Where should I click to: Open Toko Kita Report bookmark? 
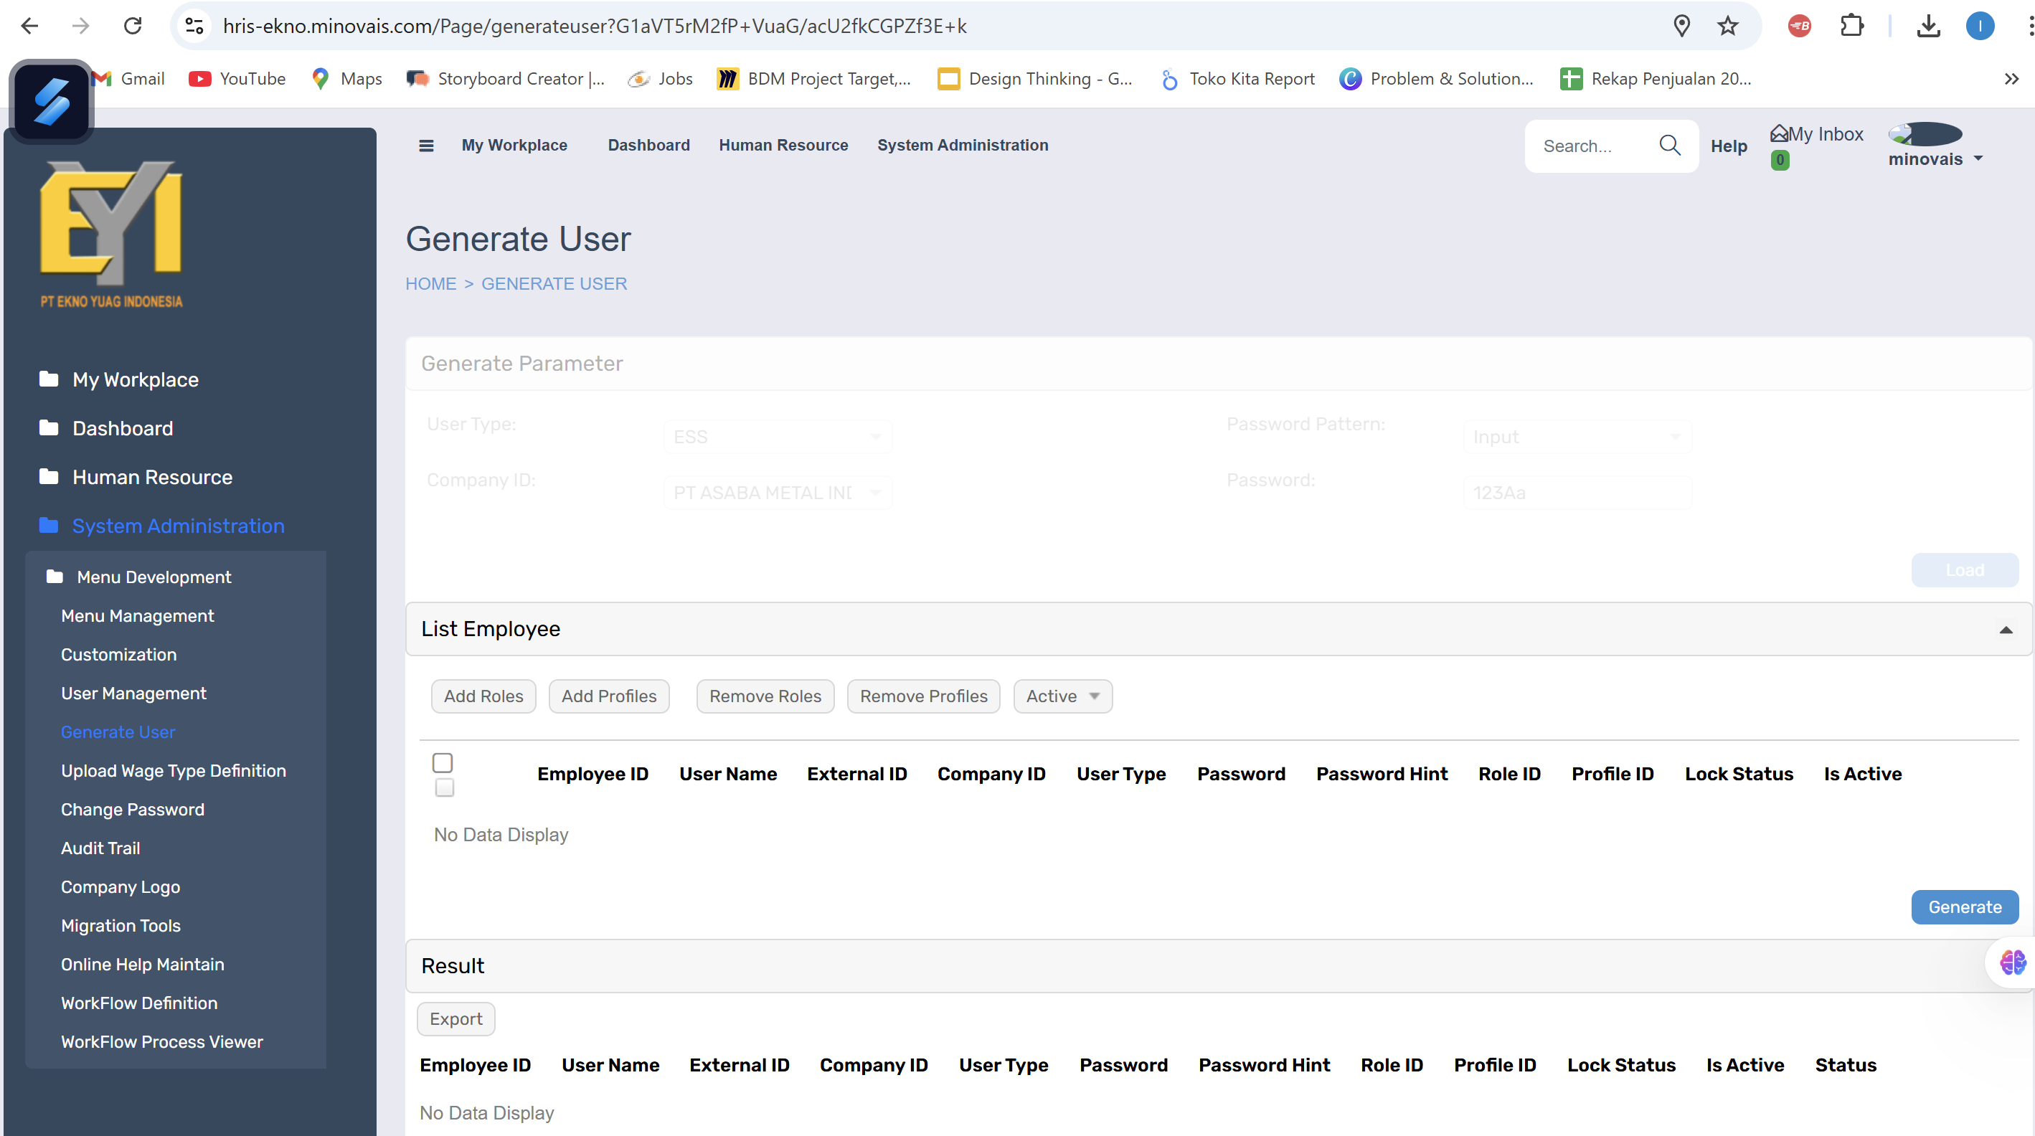[x=1237, y=79]
